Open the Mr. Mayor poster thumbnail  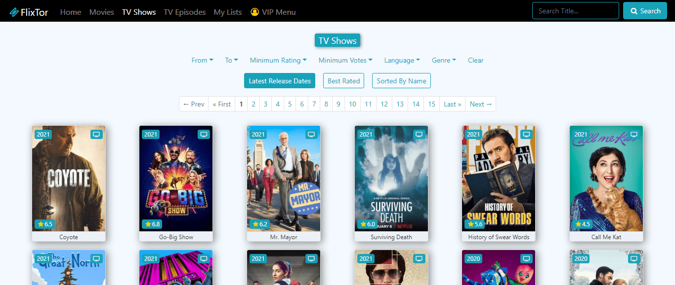click(284, 178)
